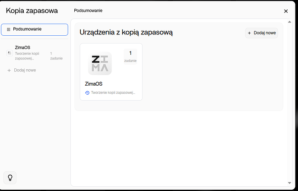Viewport: 298px width, 191px height.
Task: Click the 1 zadanie badge on the ZimaOS card
Action: tap(130, 56)
